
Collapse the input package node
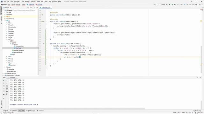[x=7, y=40]
